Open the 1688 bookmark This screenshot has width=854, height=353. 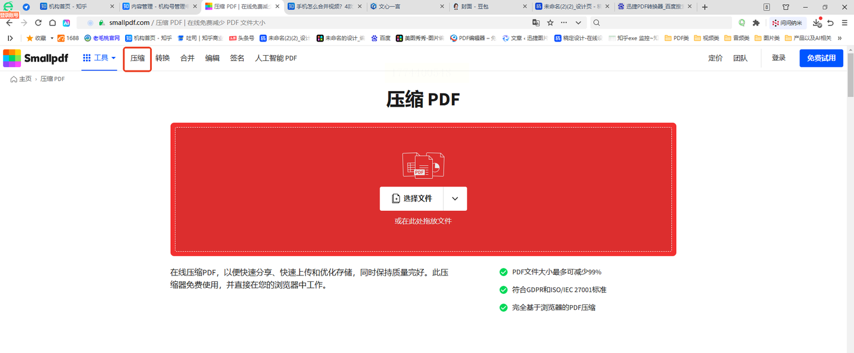click(x=68, y=38)
